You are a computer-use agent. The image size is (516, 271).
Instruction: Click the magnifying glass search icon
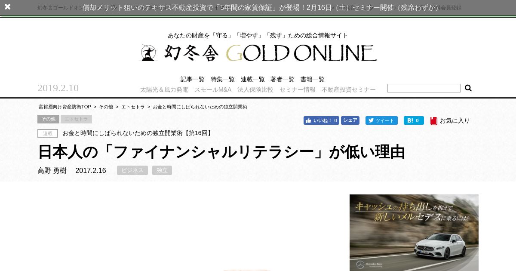tap(468, 88)
